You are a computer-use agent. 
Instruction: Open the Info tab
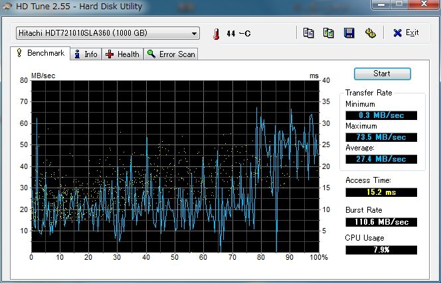point(86,54)
